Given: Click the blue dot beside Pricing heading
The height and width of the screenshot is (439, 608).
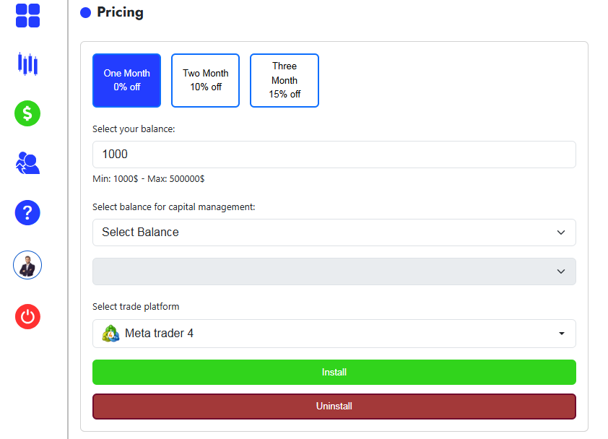Looking at the screenshot, I should click(x=85, y=13).
